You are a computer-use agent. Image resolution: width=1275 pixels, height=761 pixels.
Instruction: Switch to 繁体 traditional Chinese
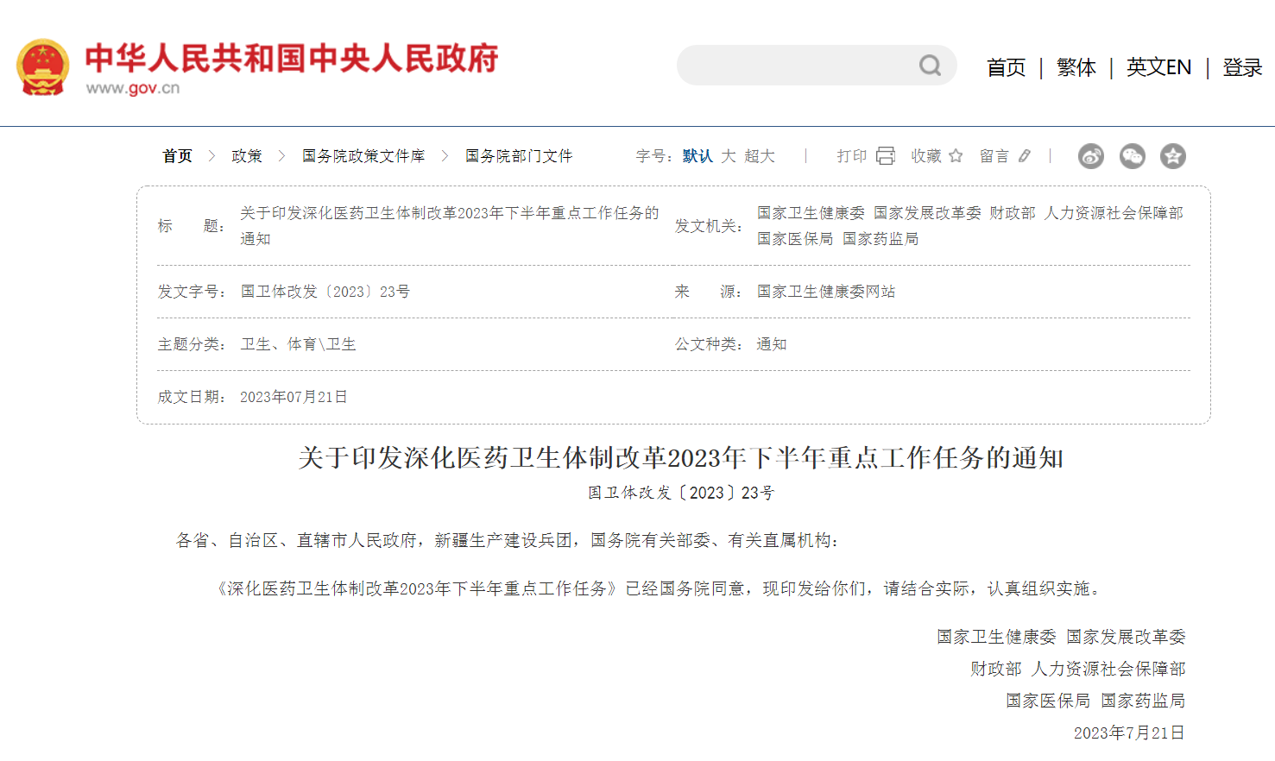(1076, 67)
